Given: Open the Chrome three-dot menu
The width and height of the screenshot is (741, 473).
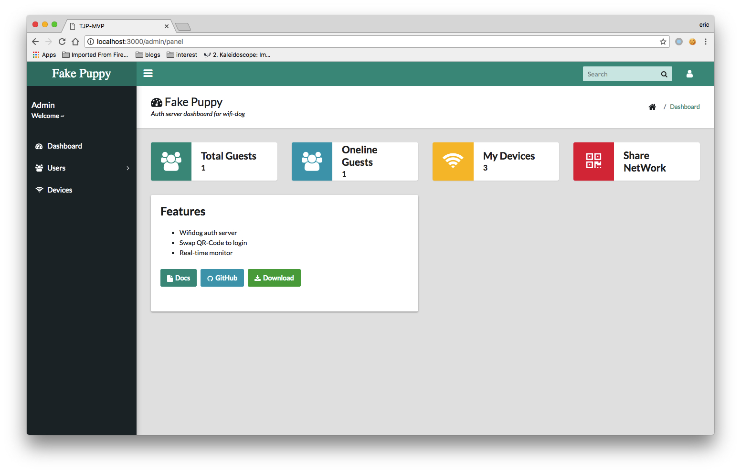Looking at the screenshot, I should pos(705,42).
